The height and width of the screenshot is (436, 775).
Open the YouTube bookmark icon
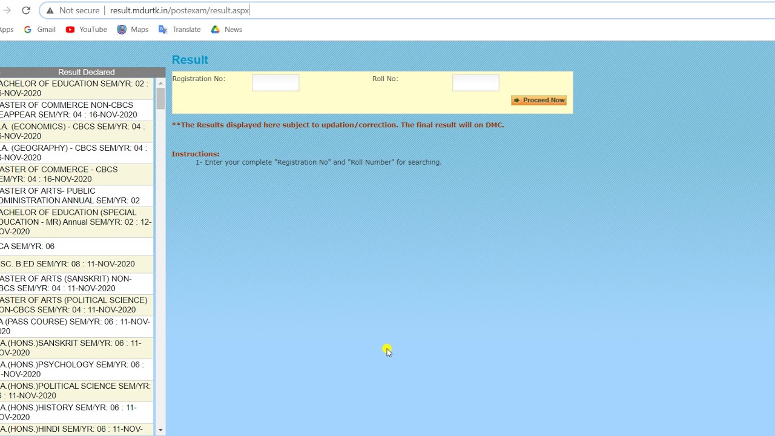(x=70, y=29)
